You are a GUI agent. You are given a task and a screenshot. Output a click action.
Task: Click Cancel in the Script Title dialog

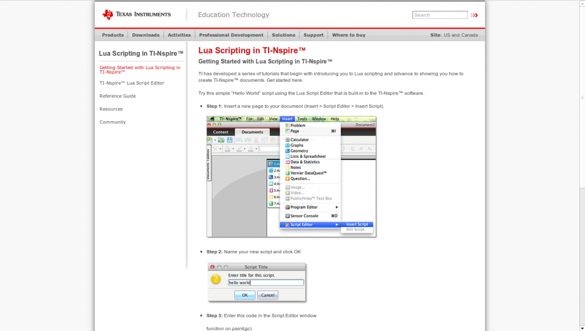[x=268, y=295]
